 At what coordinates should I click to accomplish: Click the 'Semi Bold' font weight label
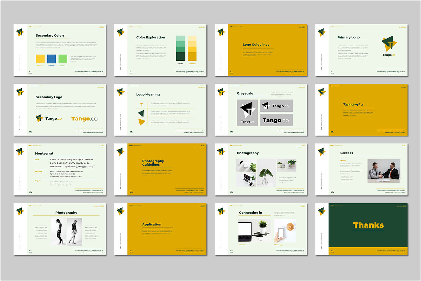click(x=38, y=171)
